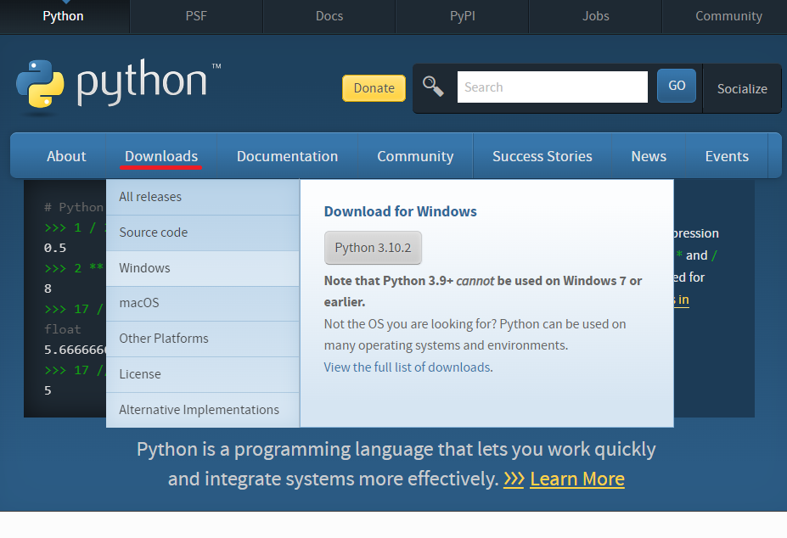Open the Documentation navigation menu
This screenshot has width=787, height=538.
click(x=287, y=156)
